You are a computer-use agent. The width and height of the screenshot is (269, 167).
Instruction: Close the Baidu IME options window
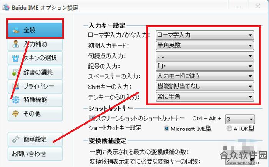(x=258, y=7)
